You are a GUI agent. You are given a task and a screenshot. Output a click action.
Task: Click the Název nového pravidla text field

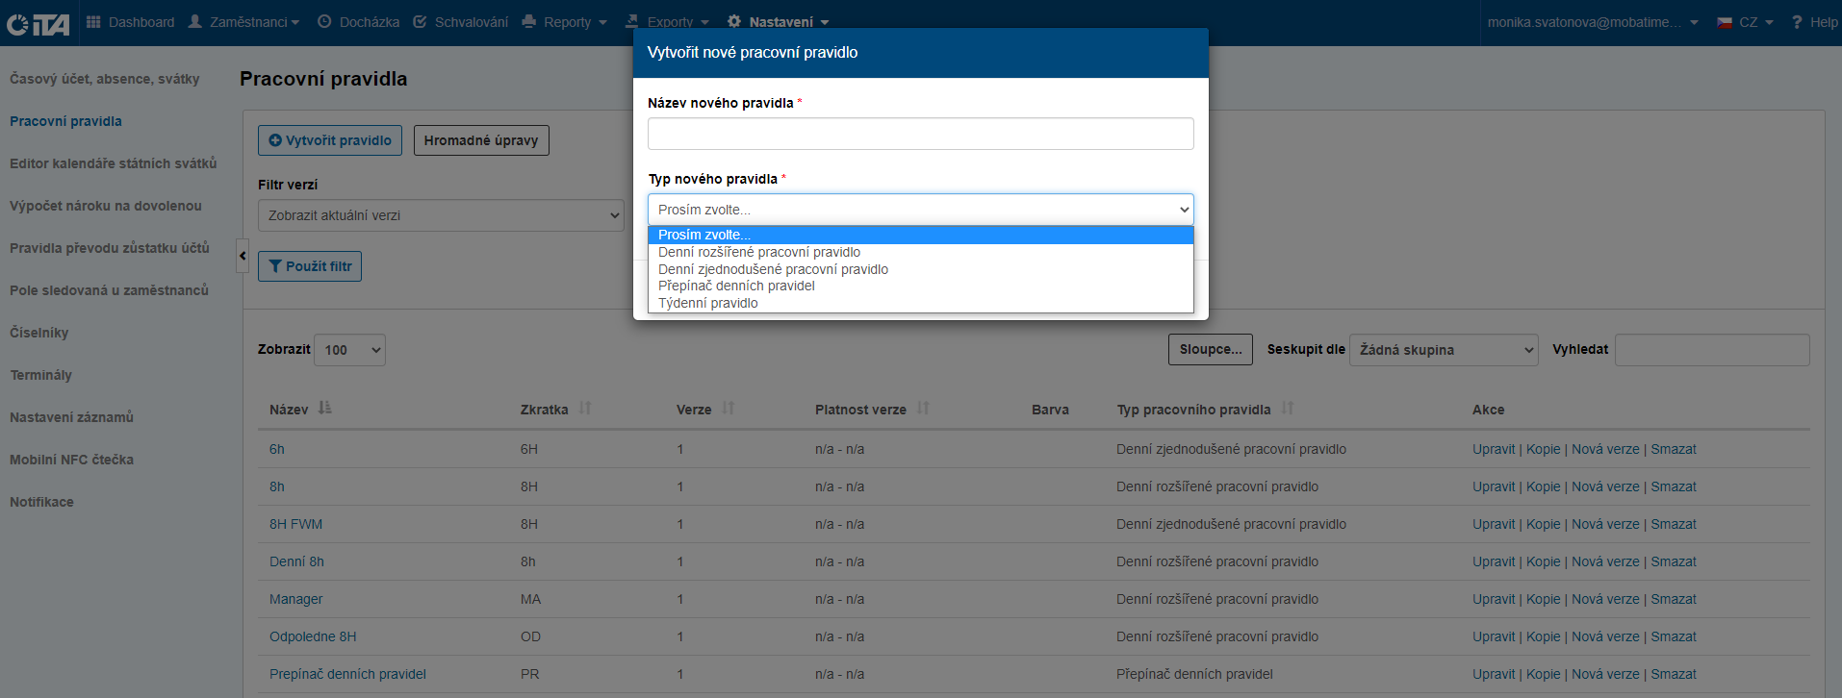pos(920,134)
